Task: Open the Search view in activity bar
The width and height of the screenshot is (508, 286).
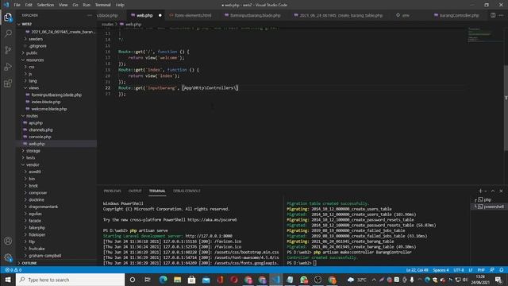Action: click(8, 33)
